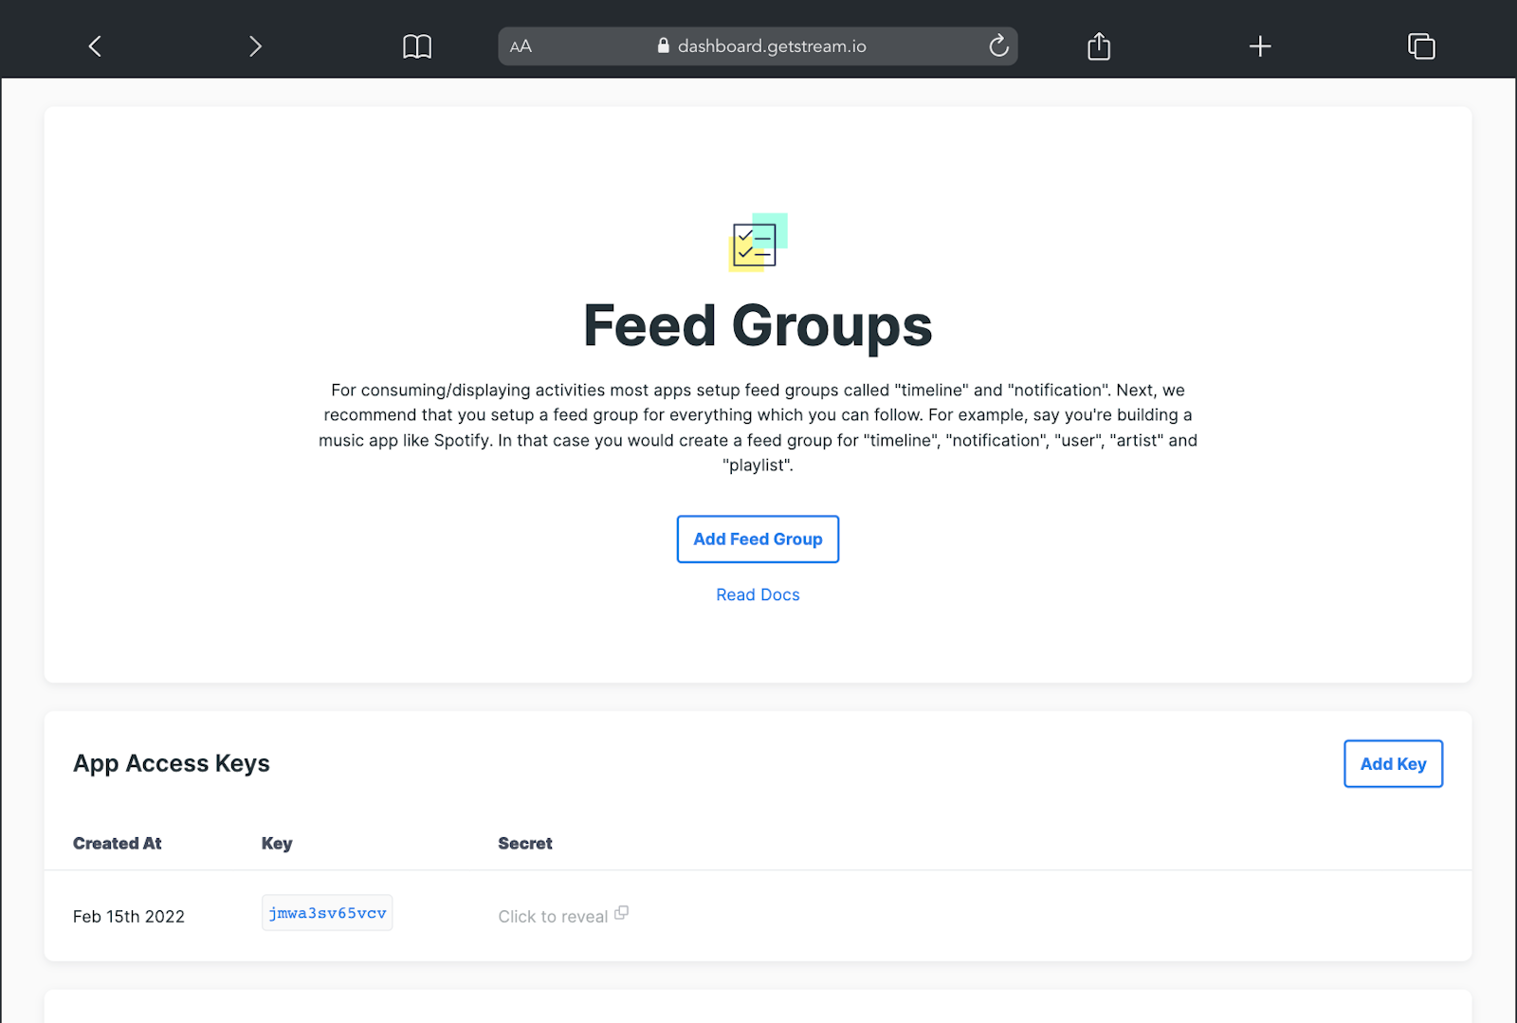Reveal the hidden secret value
Viewport: 1517px width, 1023px height.
[553, 916]
